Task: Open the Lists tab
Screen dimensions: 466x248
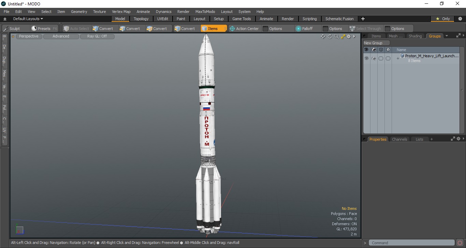Action: click(x=419, y=139)
